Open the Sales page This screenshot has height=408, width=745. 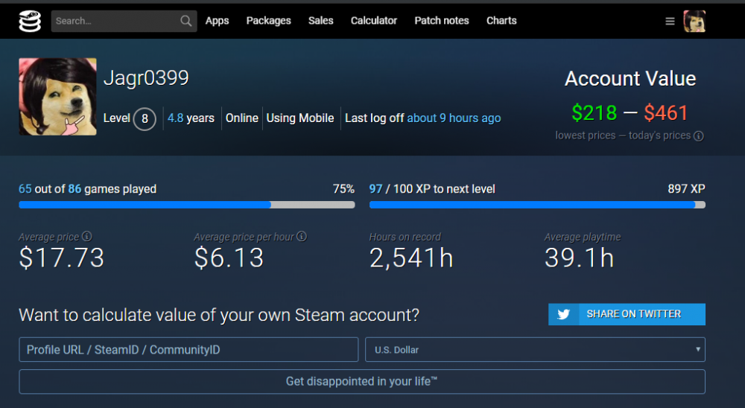pyautogui.click(x=320, y=21)
